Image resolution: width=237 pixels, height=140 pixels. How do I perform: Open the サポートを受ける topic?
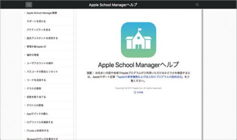(x=36, y=21)
